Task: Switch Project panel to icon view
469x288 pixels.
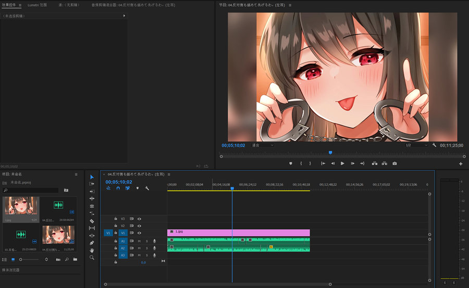Action: point(13,259)
